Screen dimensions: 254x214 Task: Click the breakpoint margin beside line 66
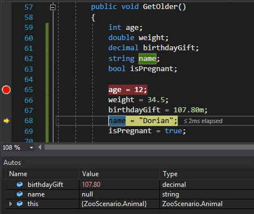(x=6, y=100)
